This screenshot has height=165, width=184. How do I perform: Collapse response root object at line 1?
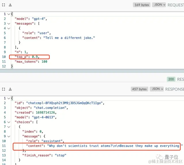(9, 98)
